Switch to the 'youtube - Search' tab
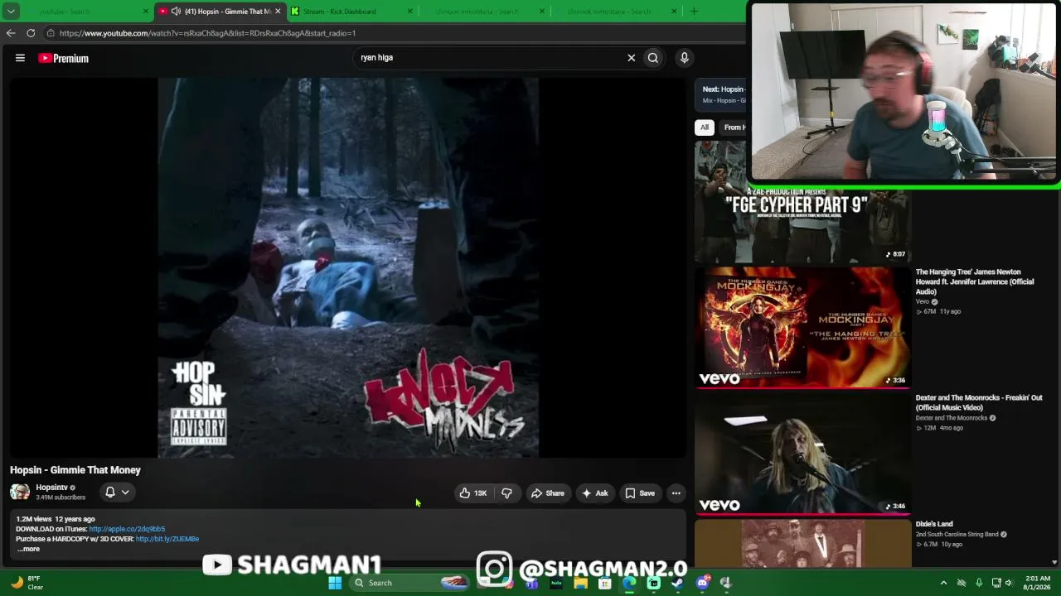The image size is (1061, 596). pos(79,12)
